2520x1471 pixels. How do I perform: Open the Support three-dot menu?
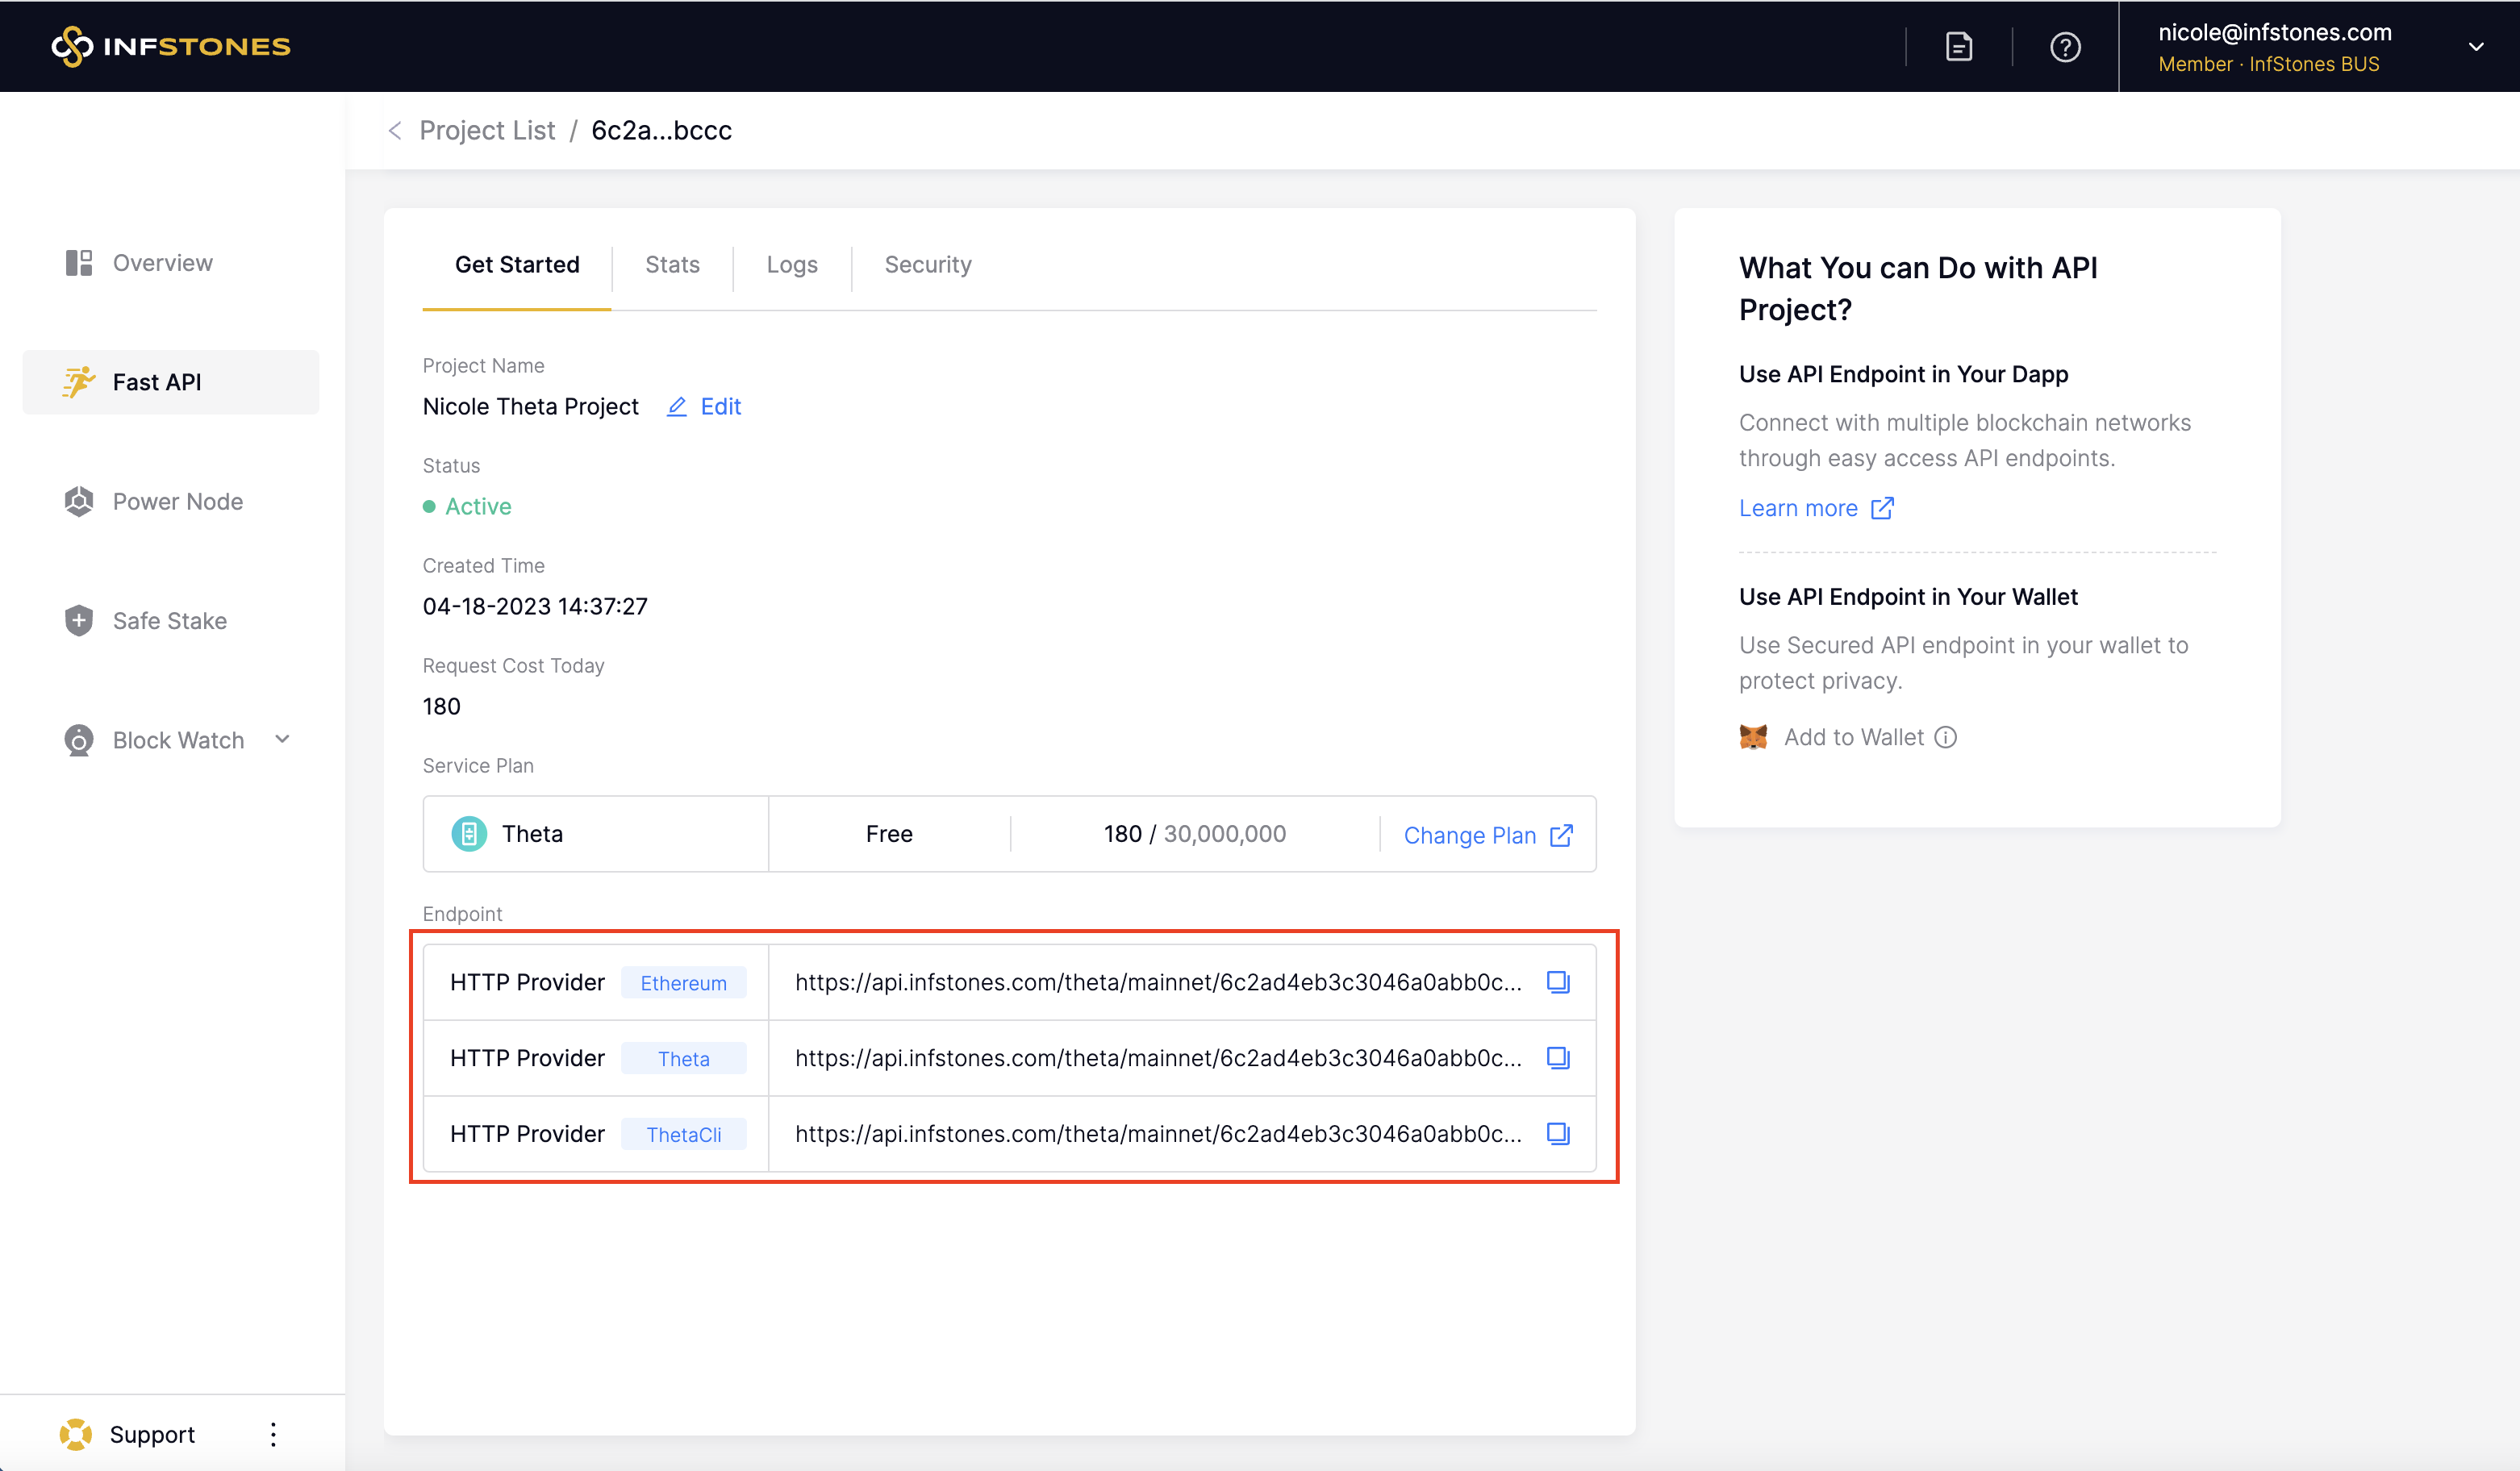pos(273,1434)
